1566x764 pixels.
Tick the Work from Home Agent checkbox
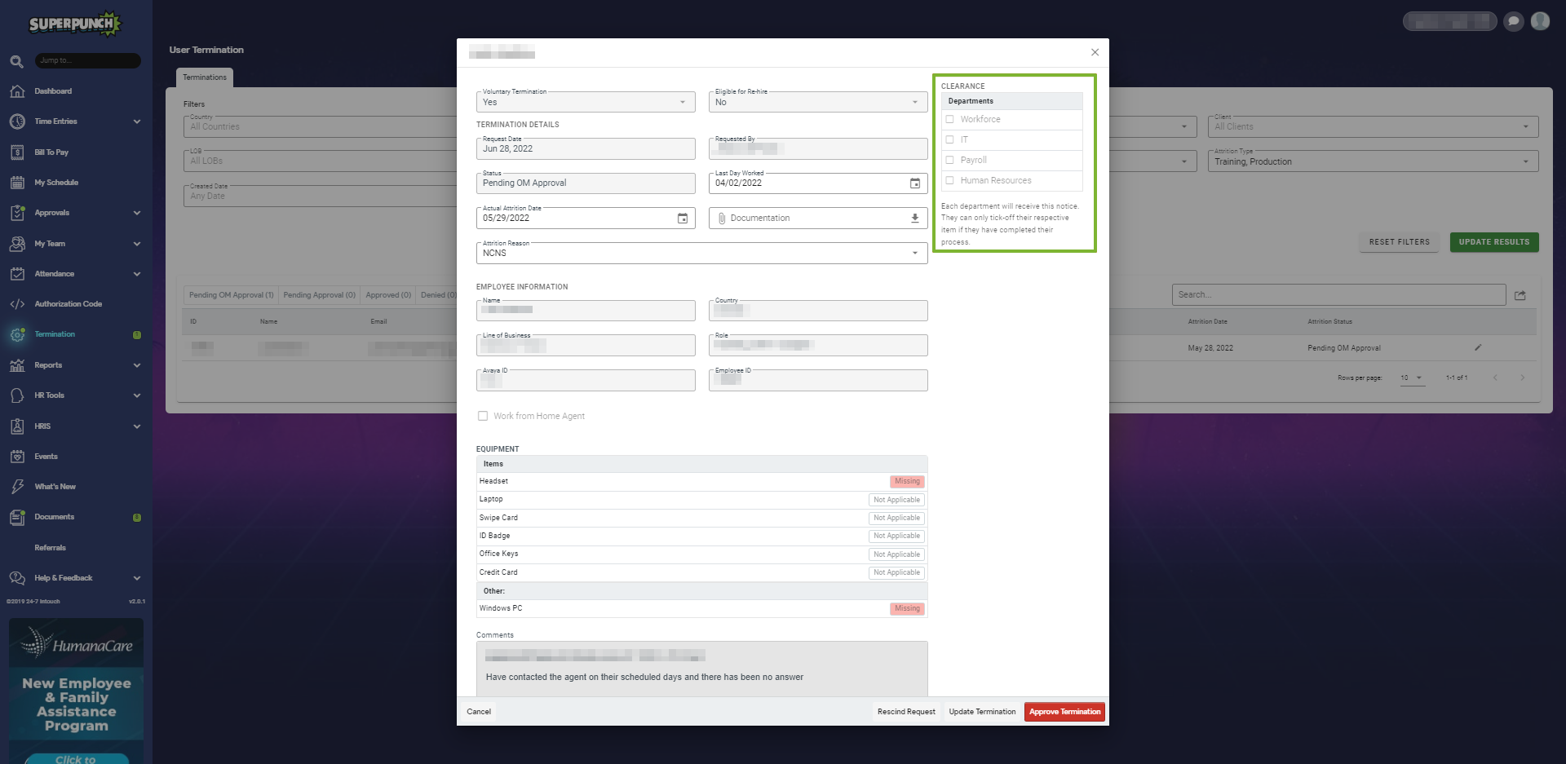(483, 416)
